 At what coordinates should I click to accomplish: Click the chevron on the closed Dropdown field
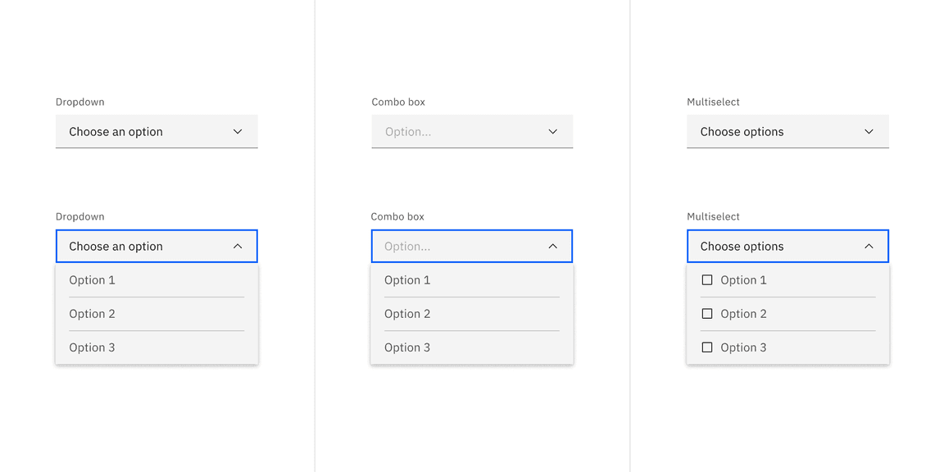click(238, 131)
